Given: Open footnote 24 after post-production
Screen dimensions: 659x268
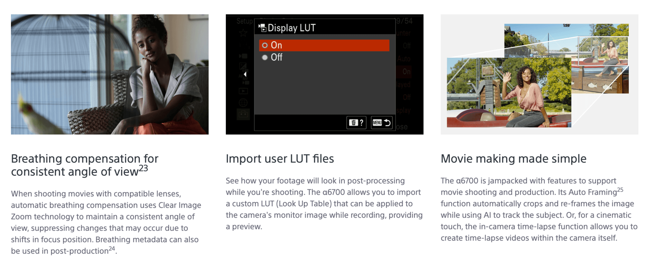Looking at the screenshot, I should tap(112, 248).
